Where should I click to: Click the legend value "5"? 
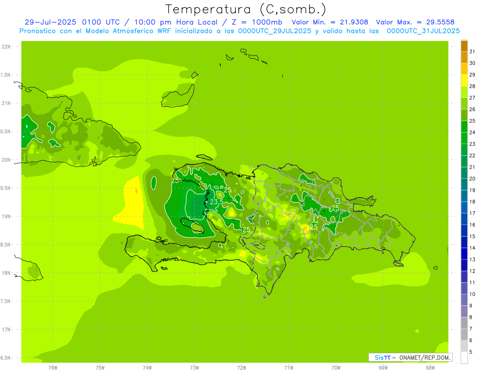coord(471,352)
